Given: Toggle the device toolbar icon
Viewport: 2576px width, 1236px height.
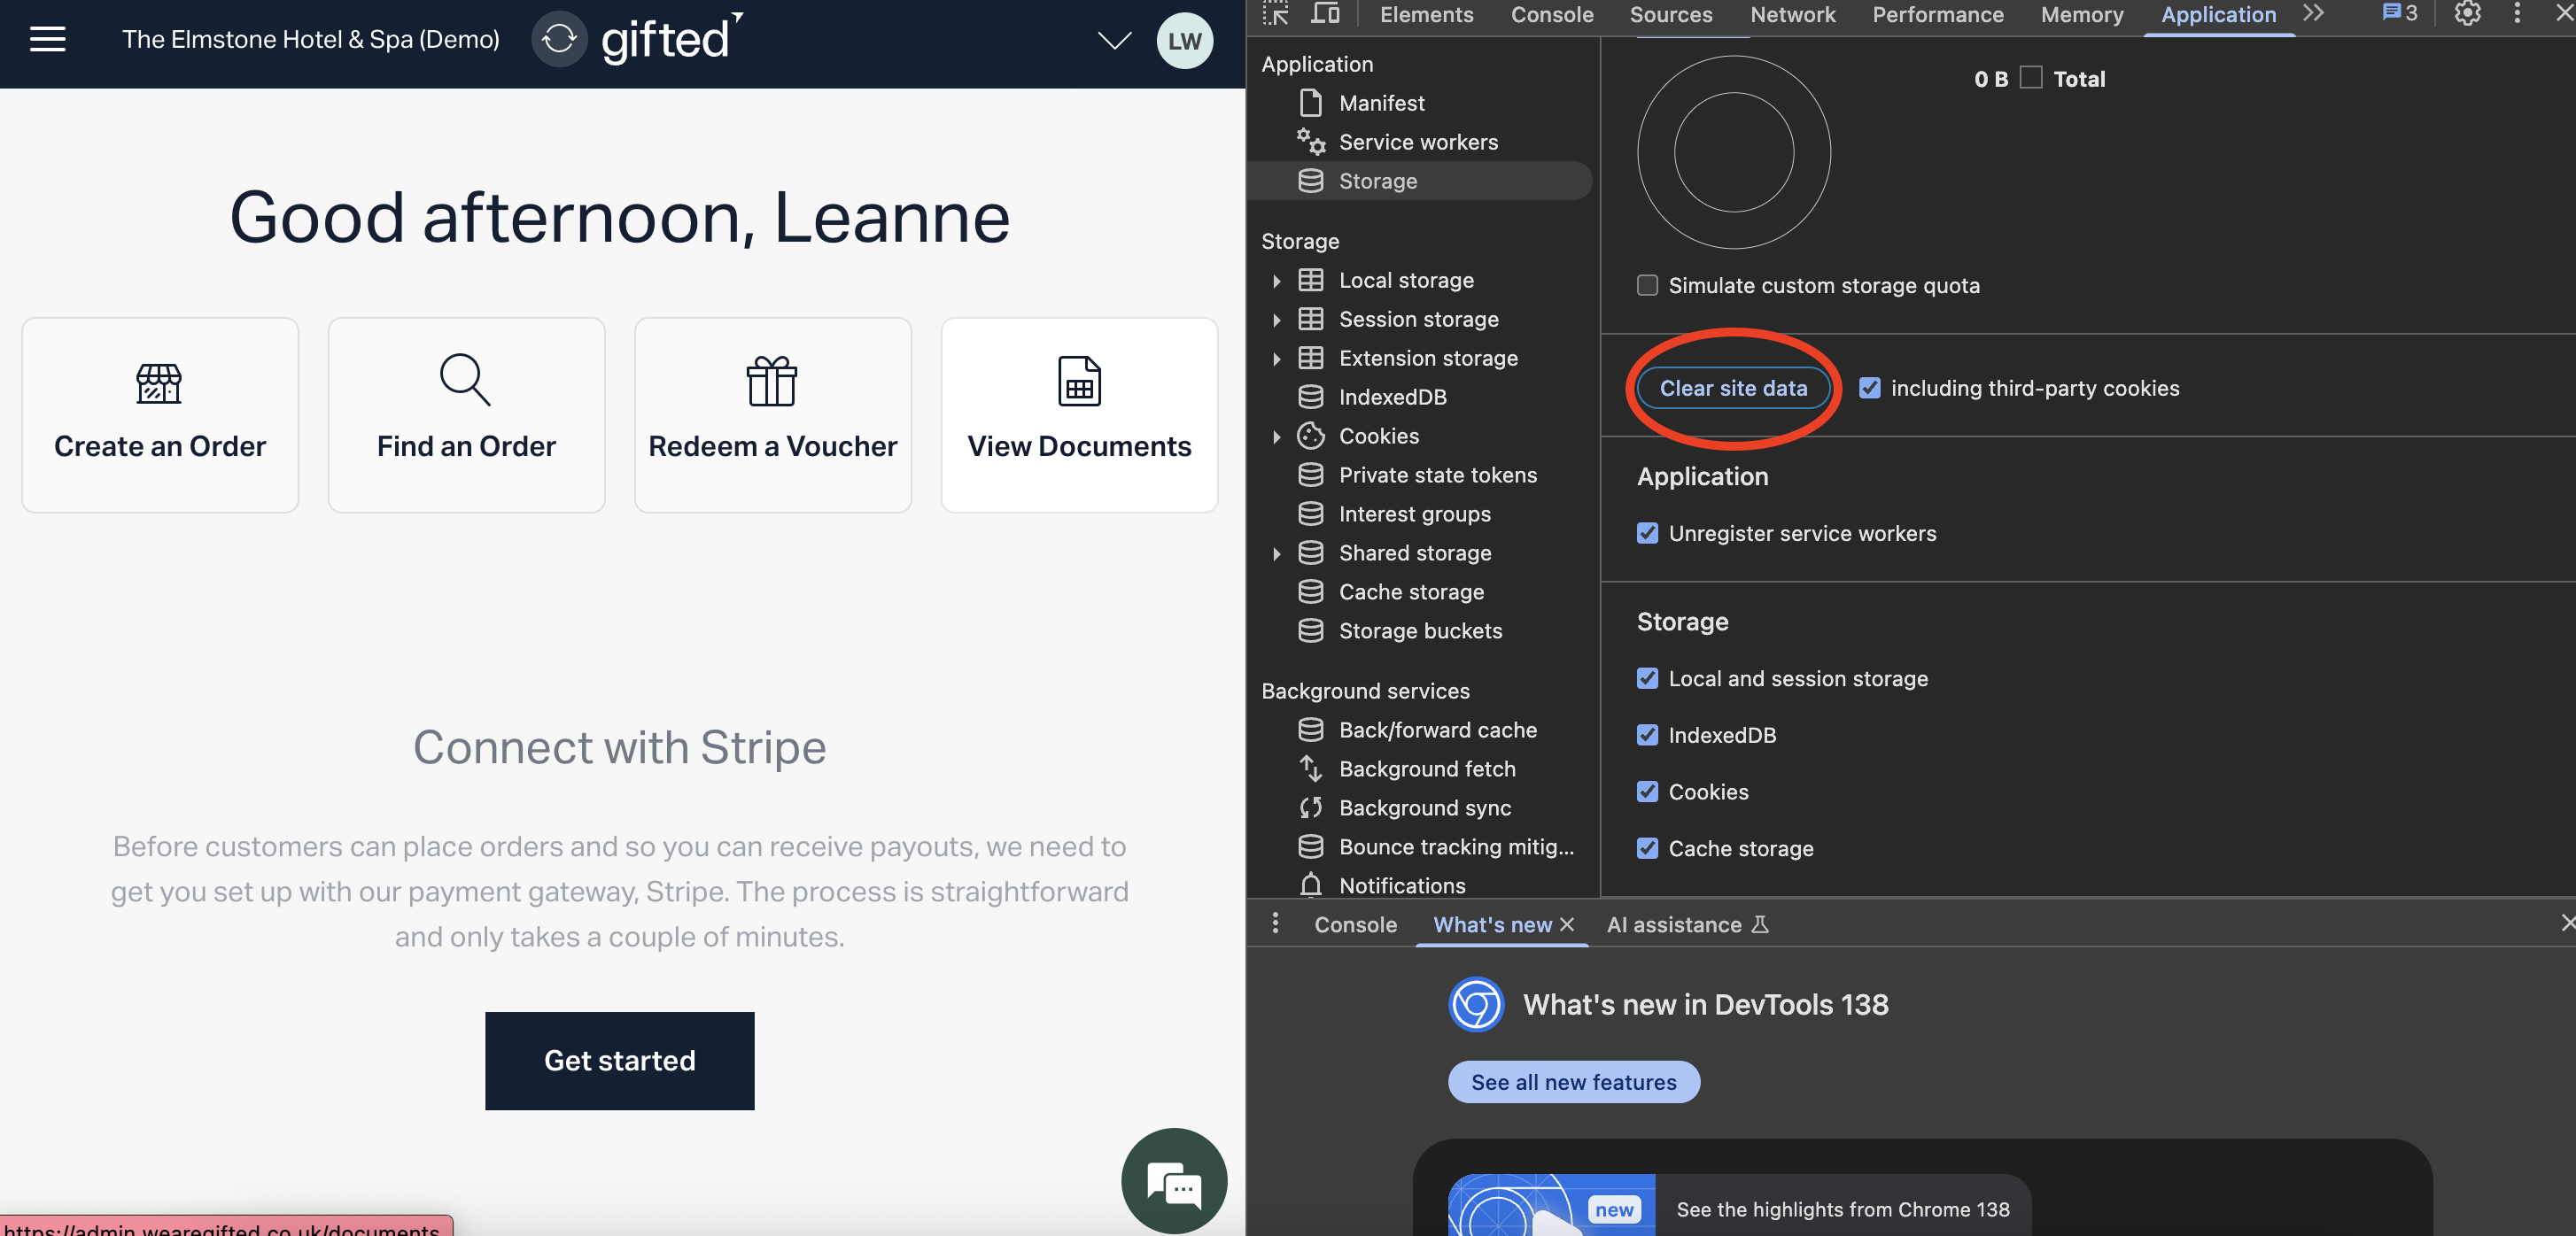Looking at the screenshot, I should pos(1325,14).
